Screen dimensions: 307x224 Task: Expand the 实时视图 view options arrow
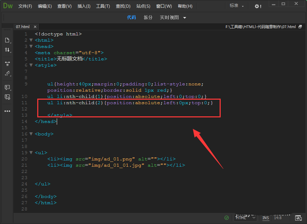(x=184, y=18)
